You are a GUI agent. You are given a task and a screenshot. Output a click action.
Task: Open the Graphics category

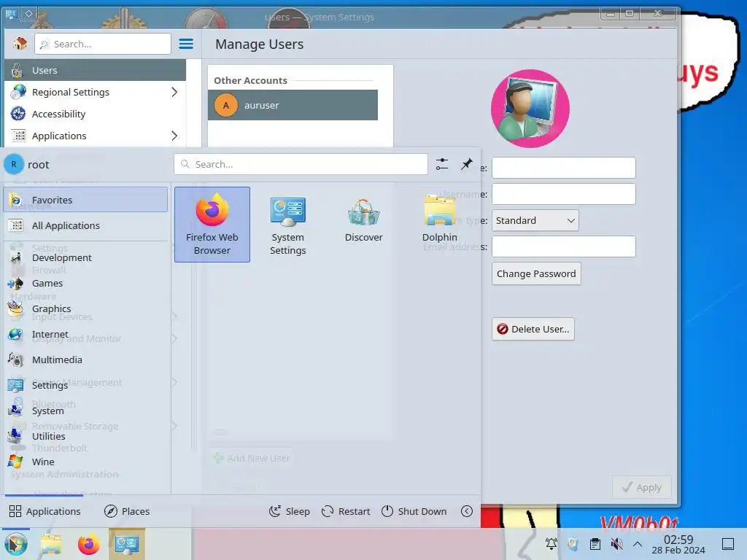[x=87, y=308]
